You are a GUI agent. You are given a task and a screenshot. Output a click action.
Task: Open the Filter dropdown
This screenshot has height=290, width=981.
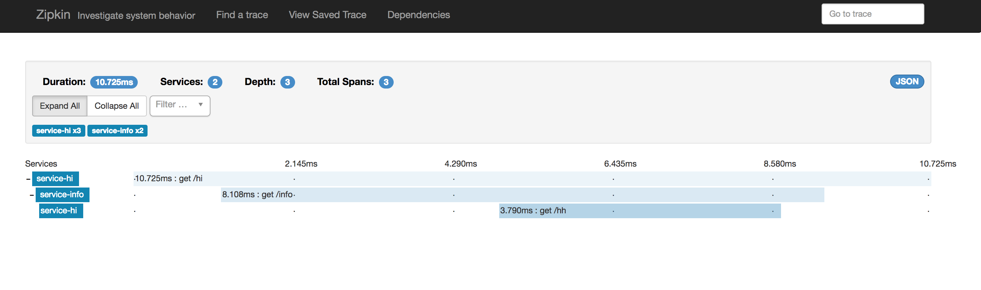pyautogui.click(x=180, y=106)
